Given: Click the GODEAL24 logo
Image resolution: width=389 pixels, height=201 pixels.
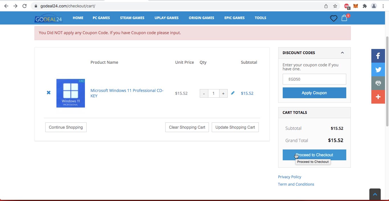Looking at the screenshot, I should pyautogui.click(x=48, y=18).
